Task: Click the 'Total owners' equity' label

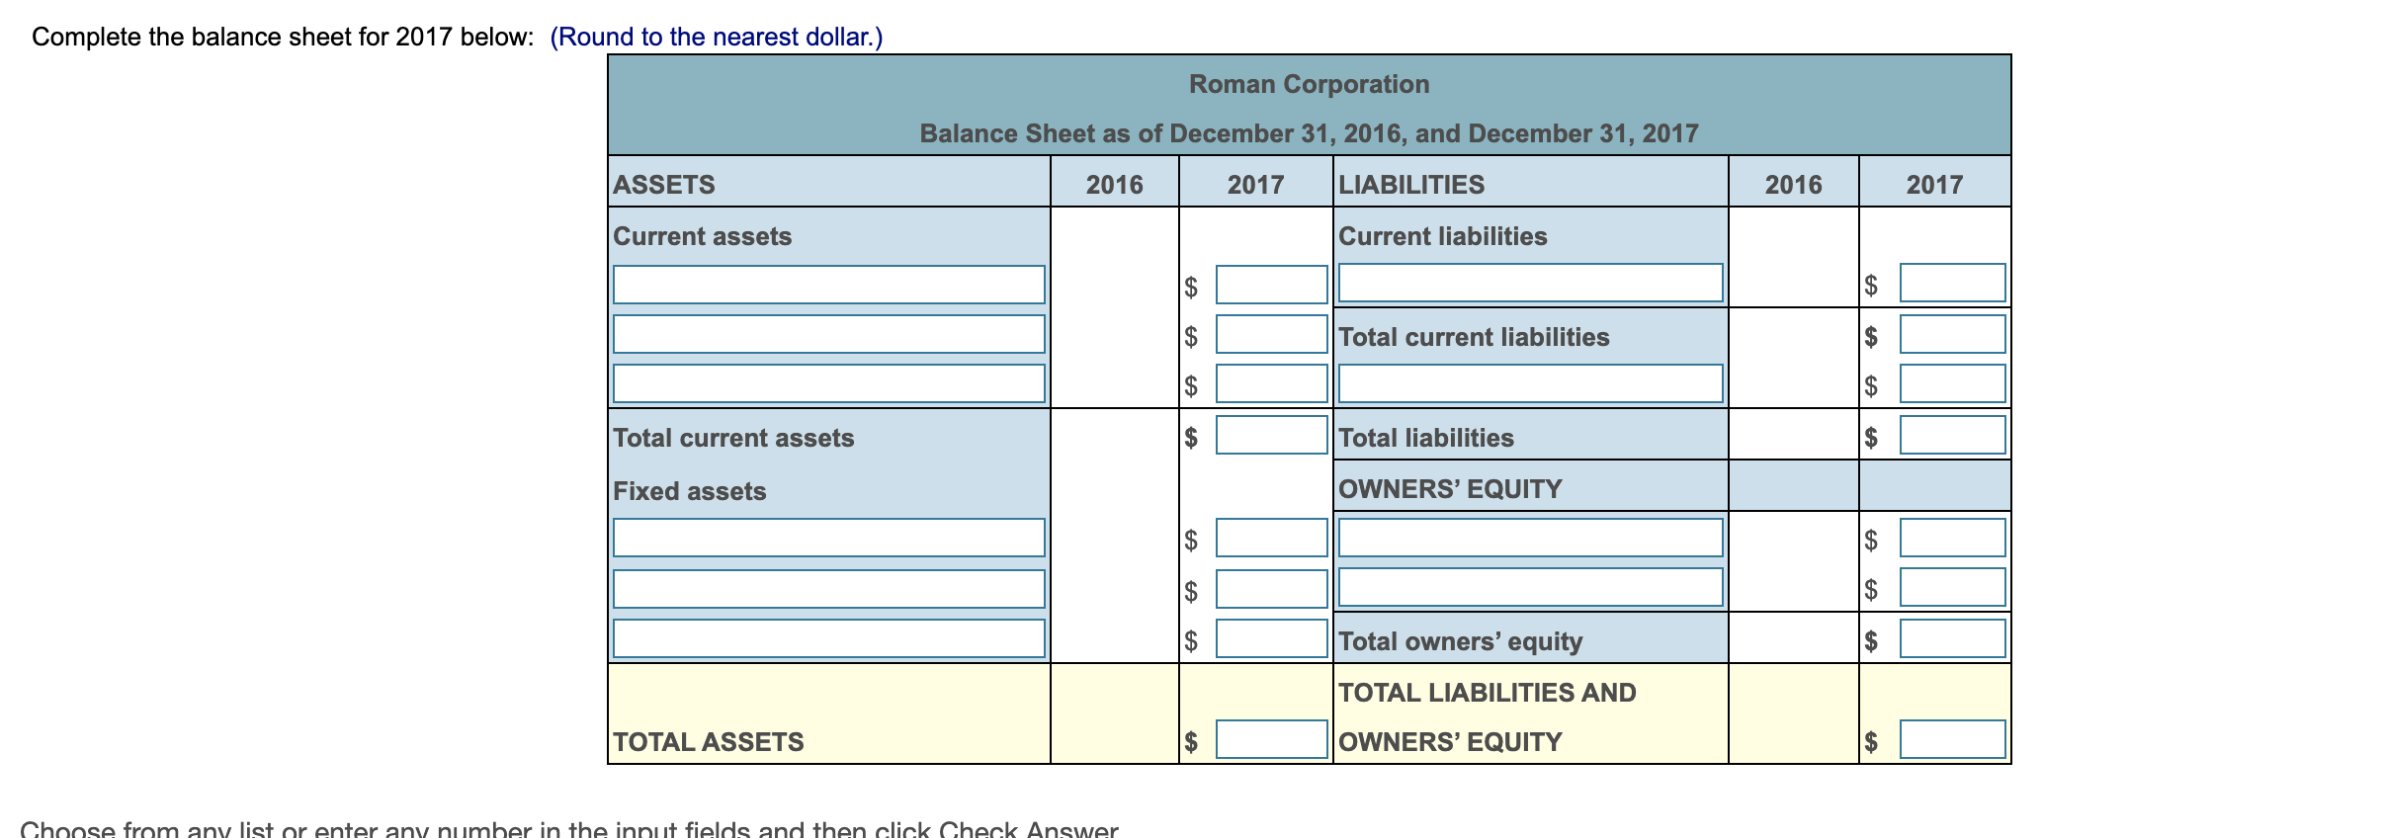Action: point(1461,641)
